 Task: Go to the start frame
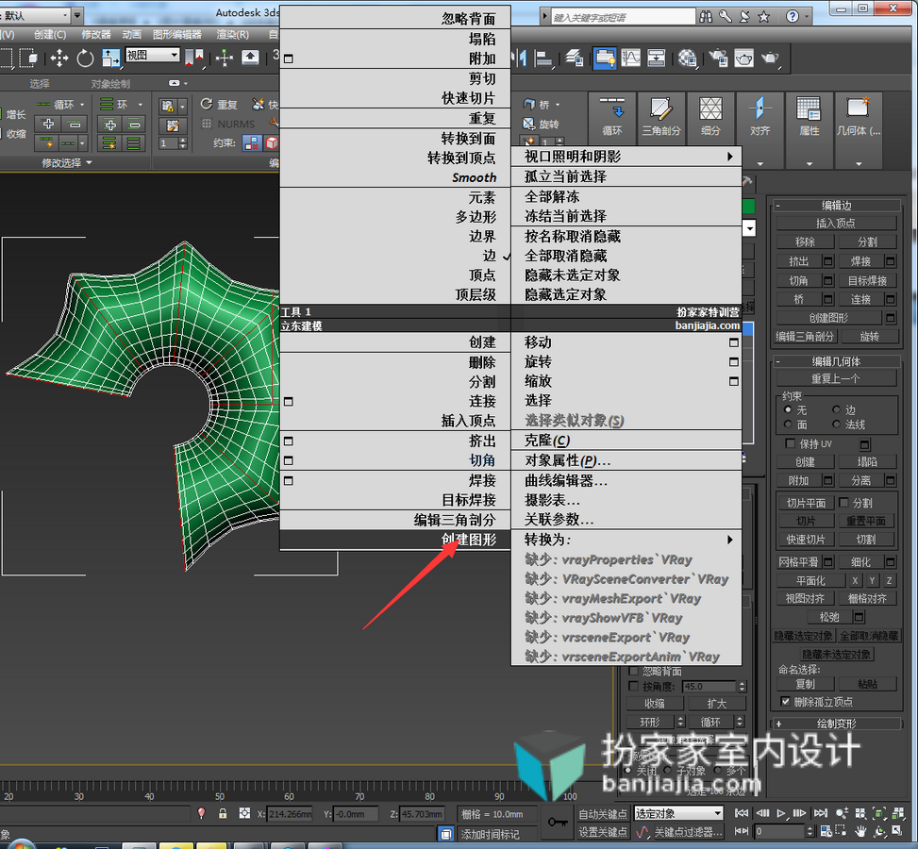[742, 813]
